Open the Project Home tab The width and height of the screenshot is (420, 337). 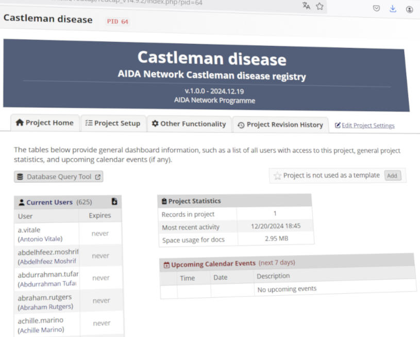click(45, 123)
